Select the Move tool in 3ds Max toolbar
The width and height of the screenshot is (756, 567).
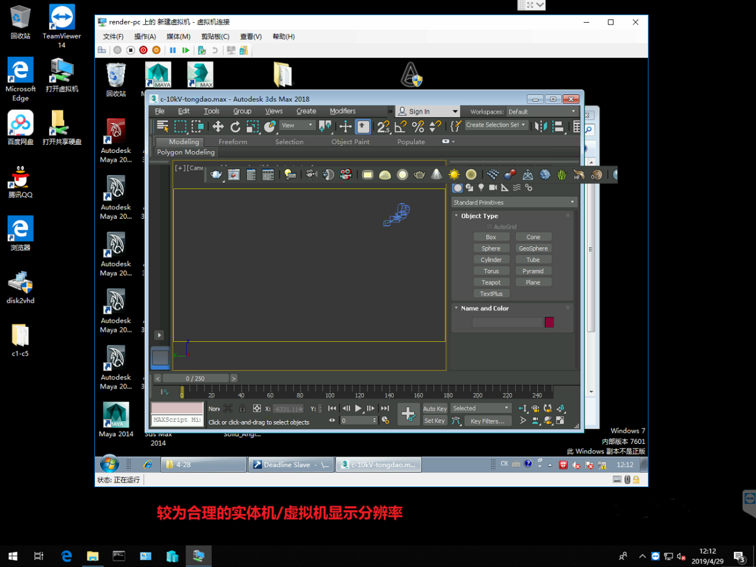click(218, 126)
